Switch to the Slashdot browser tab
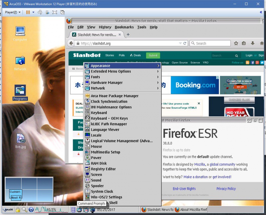Viewport: 266px width, 215px height. coord(97,35)
